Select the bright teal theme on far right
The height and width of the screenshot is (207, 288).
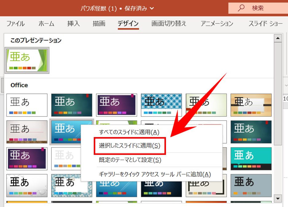pyautogui.click(x=251, y=159)
